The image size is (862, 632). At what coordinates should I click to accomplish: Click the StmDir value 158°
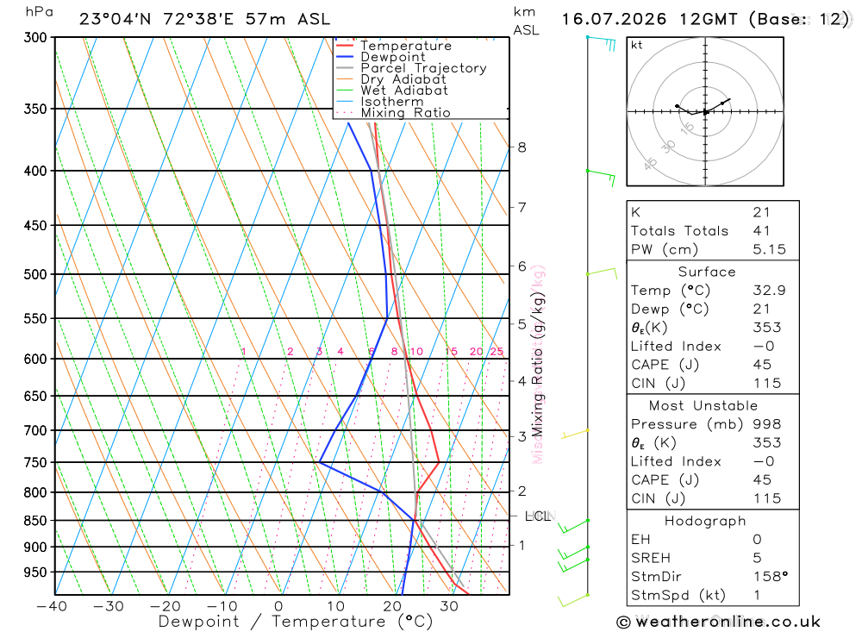(770, 577)
